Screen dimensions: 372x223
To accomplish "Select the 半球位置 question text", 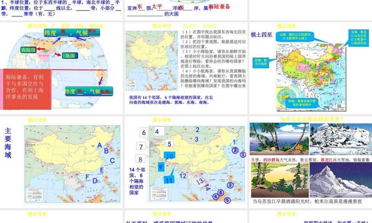I will point(61,2).
